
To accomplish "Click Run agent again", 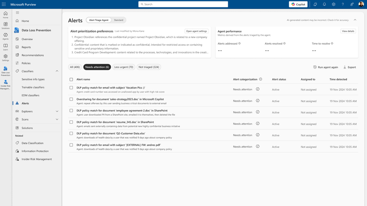I will [x=325, y=67].
